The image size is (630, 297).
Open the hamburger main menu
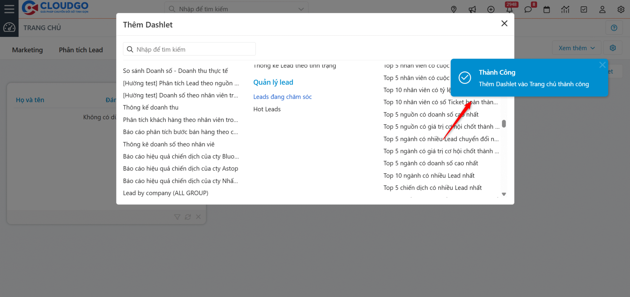tap(9, 9)
